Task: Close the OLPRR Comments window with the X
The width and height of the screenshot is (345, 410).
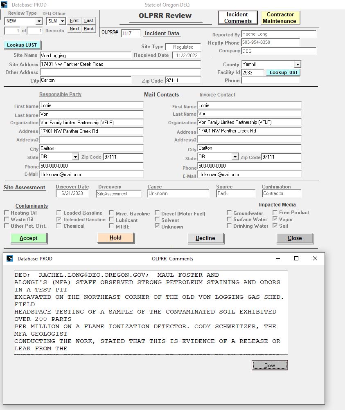Action: point(315,258)
